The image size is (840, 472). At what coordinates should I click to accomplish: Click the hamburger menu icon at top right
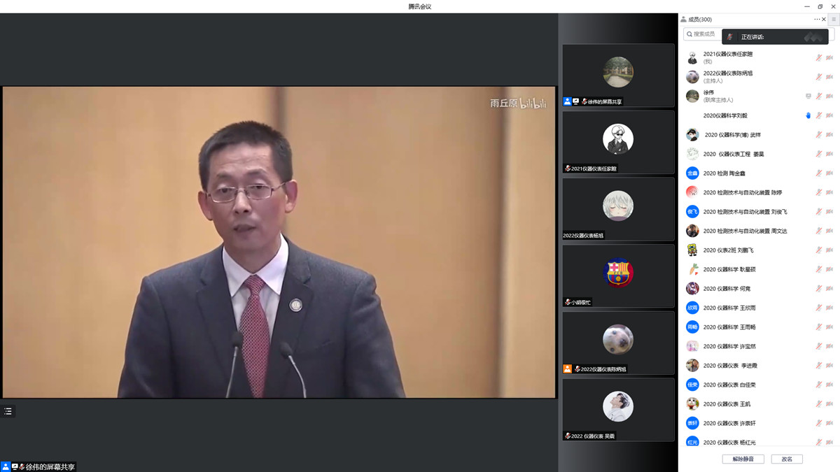coord(834,20)
